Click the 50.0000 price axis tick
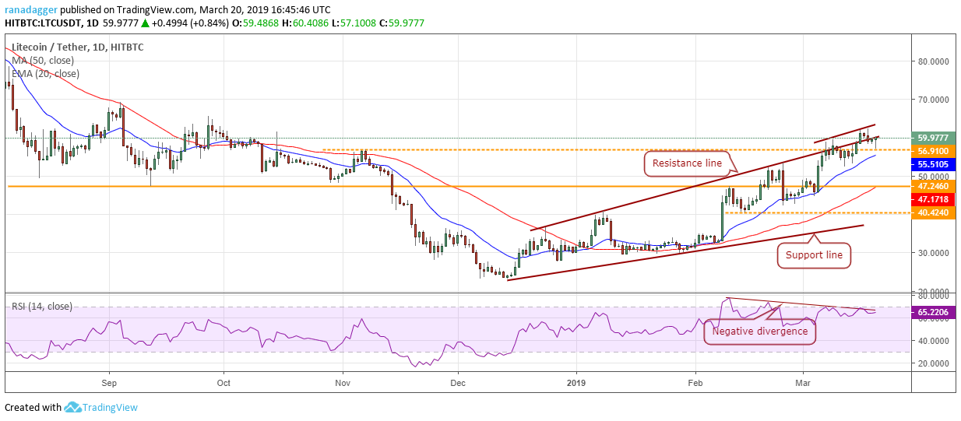The height and width of the screenshot is (421, 961). [x=934, y=177]
